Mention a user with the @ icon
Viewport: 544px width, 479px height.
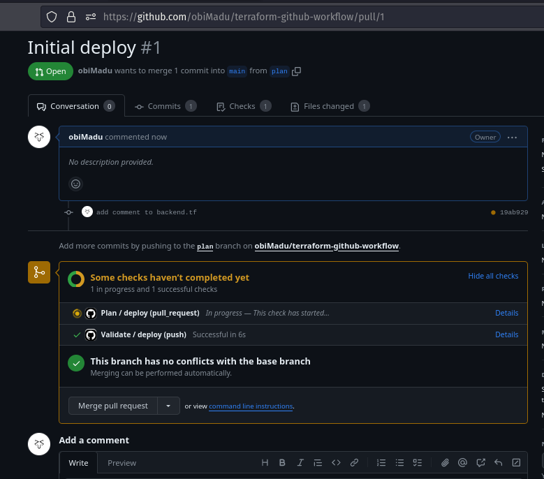tap(462, 462)
